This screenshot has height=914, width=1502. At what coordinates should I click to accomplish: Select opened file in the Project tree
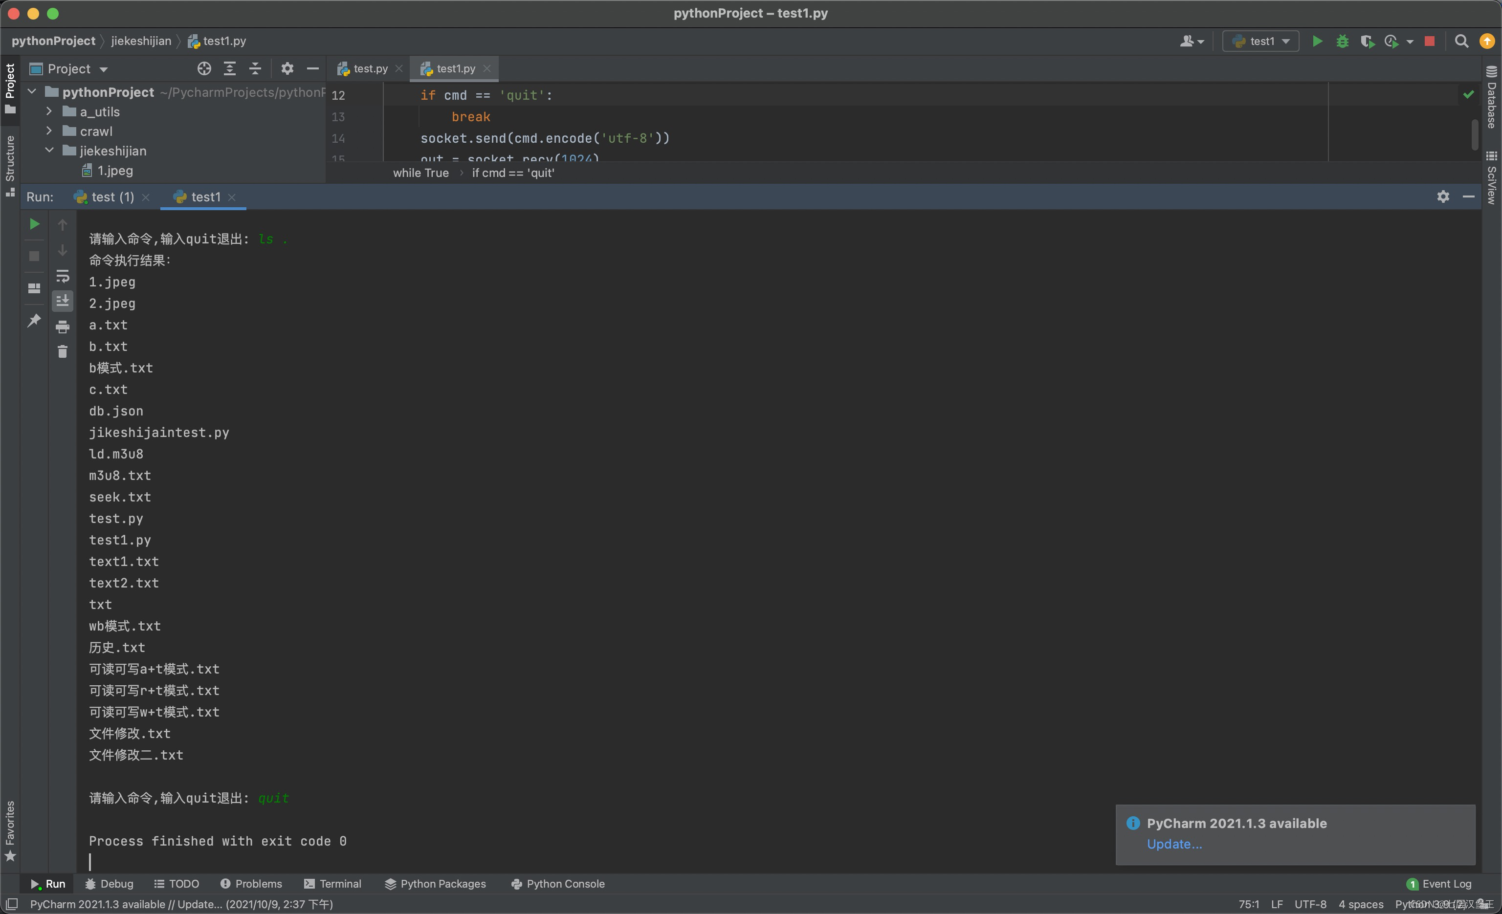[204, 69]
